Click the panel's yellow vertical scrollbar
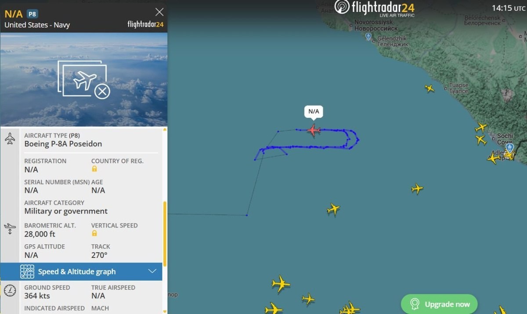The width and height of the screenshot is (527, 314). pyautogui.click(x=165, y=234)
